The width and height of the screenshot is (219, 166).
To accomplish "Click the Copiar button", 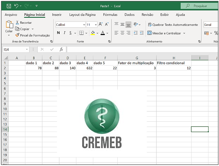I will point(24,29).
